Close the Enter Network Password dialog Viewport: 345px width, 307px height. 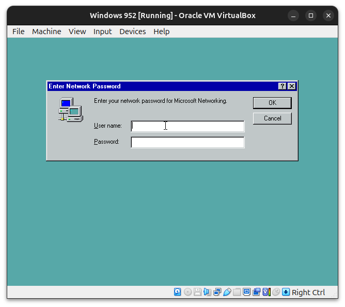[x=292, y=86]
